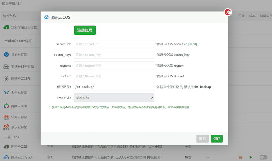This screenshot has height=161, width=272.
Task: Open [申请账号] link in 腾讯云COS row
Action: 154,158
